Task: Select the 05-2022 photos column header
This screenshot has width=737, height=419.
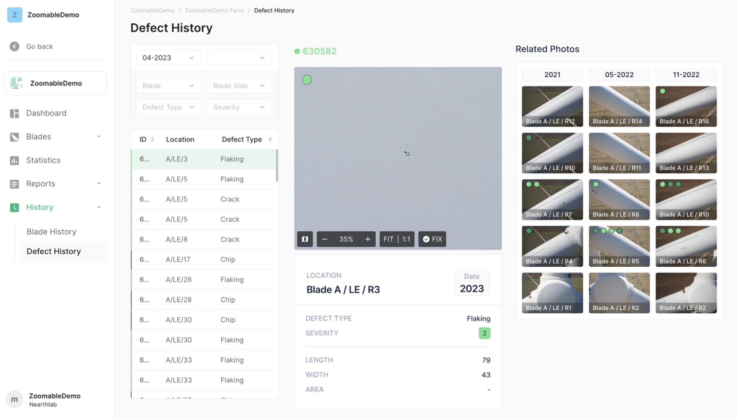Action: point(619,75)
